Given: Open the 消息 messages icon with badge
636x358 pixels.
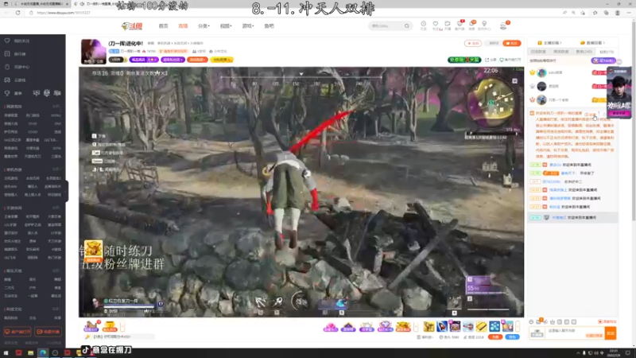Looking at the screenshot, I should point(471,25).
